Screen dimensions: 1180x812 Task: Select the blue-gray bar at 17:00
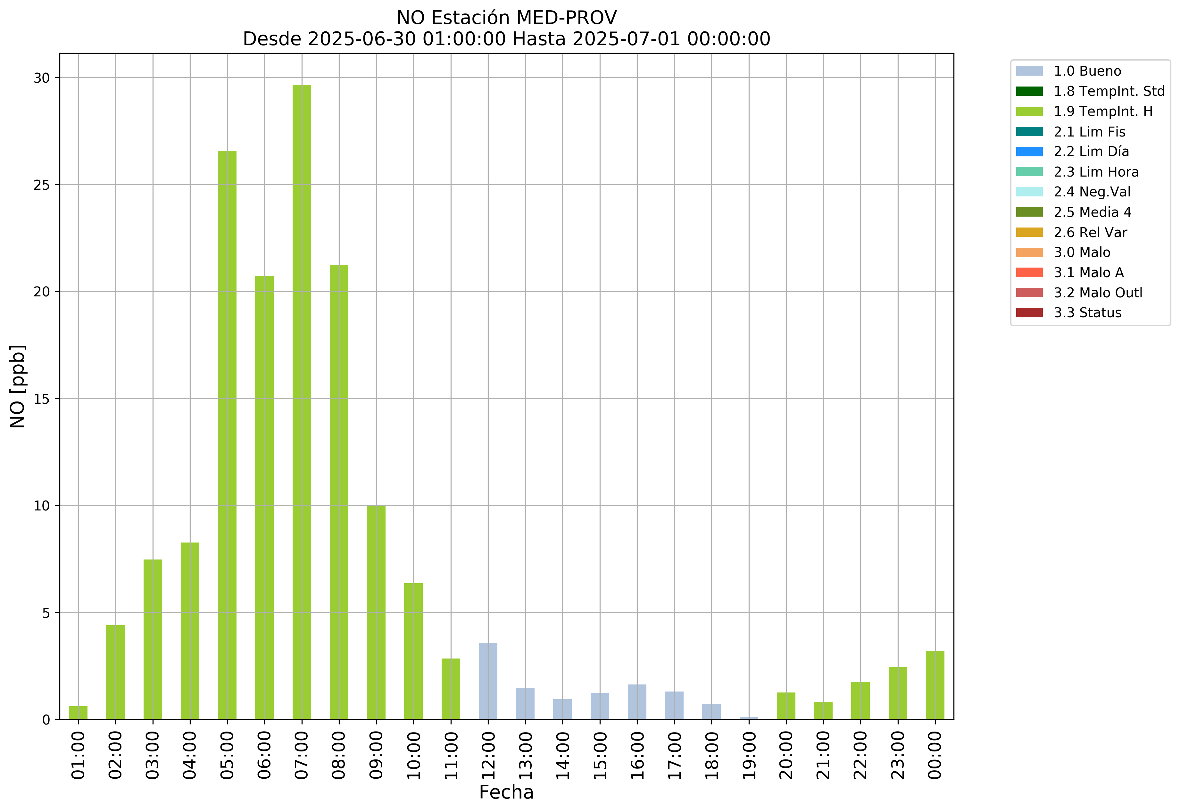click(x=674, y=706)
